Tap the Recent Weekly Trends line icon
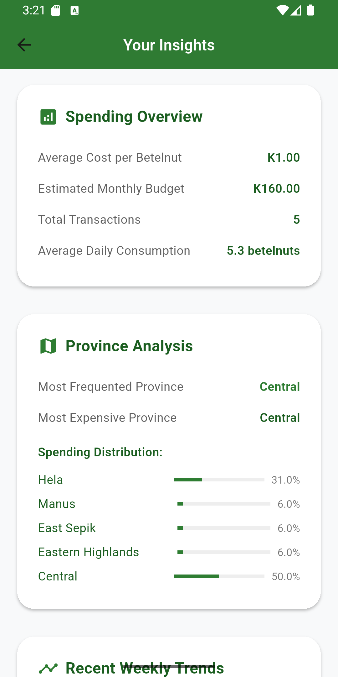This screenshot has width=338, height=677. pos(48,668)
